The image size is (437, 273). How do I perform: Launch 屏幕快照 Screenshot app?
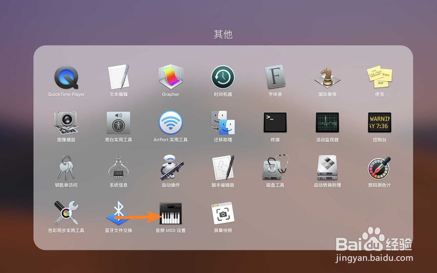coord(223,214)
